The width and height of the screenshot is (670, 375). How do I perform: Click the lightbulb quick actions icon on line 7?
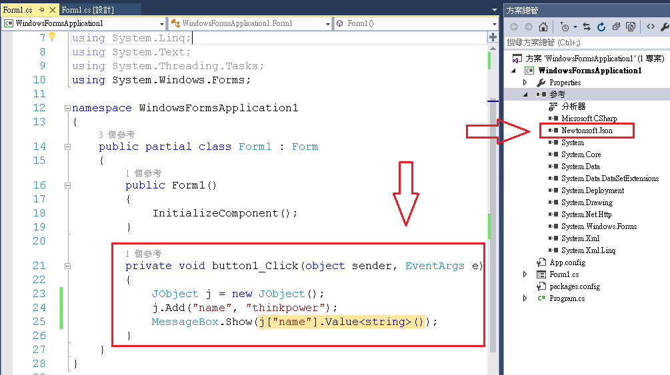52,37
